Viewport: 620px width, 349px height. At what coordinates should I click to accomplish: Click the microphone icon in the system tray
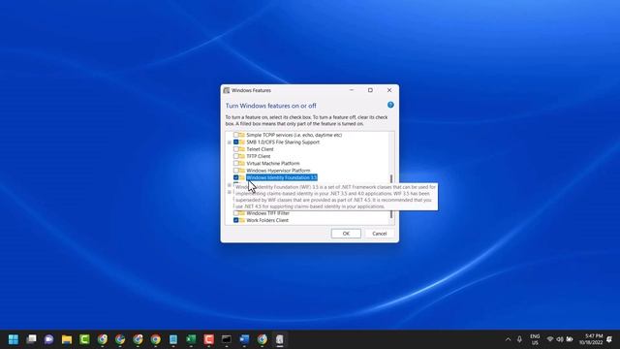tap(519, 339)
